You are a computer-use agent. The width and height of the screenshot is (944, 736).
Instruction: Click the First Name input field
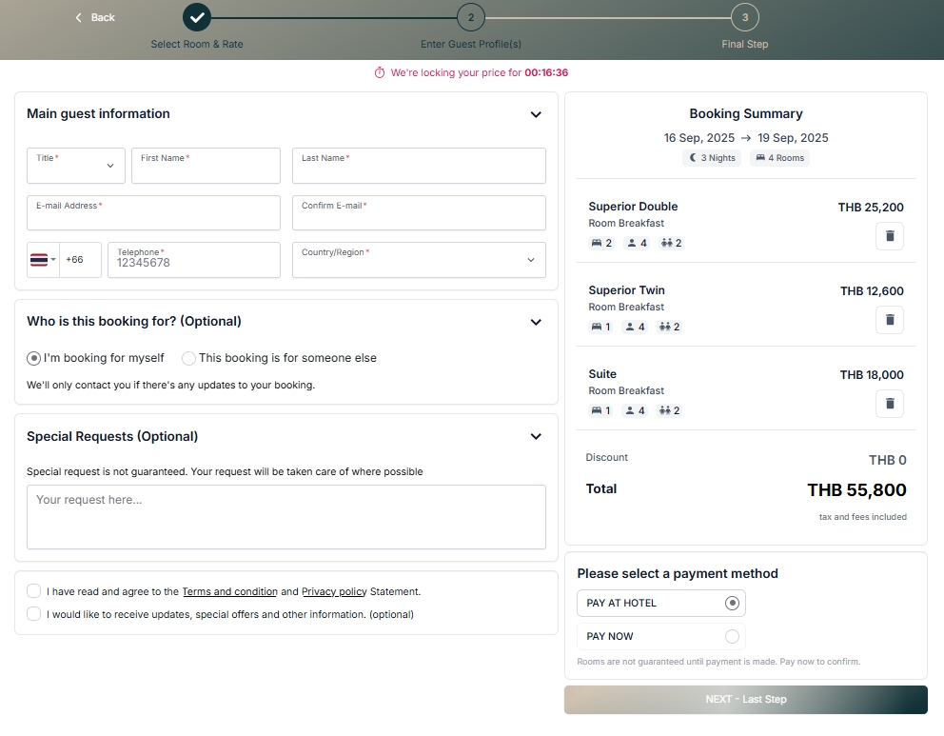coord(206,166)
